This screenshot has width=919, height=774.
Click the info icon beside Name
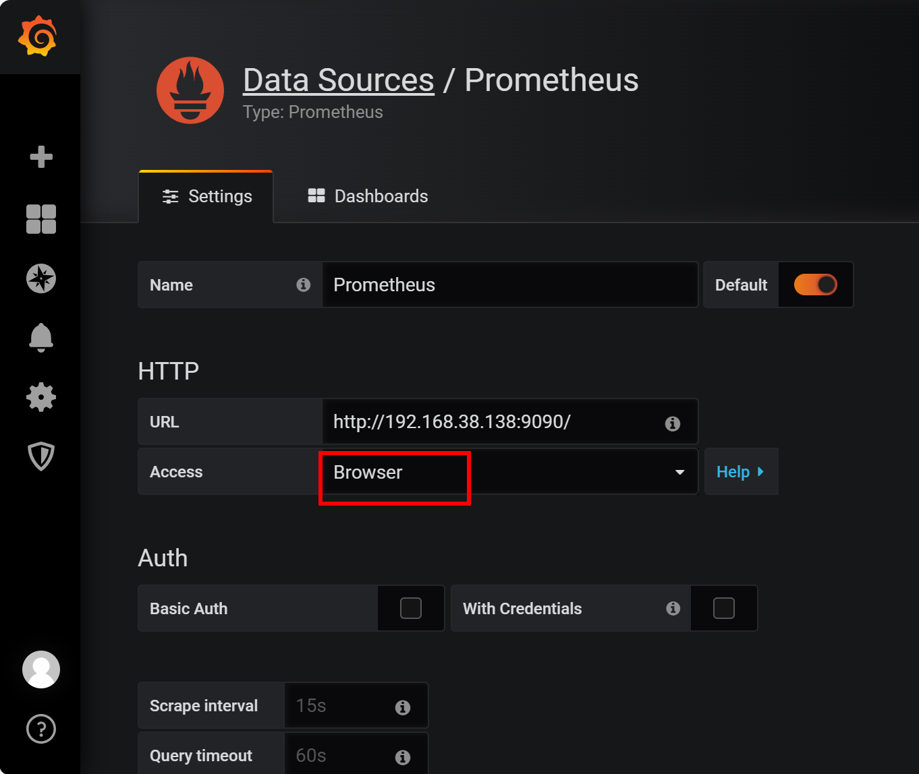click(x=304, y=285)
